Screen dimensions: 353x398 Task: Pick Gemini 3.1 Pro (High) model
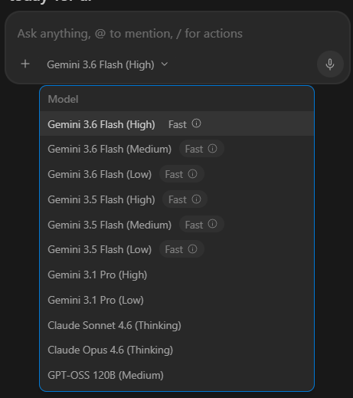point(177,275)
